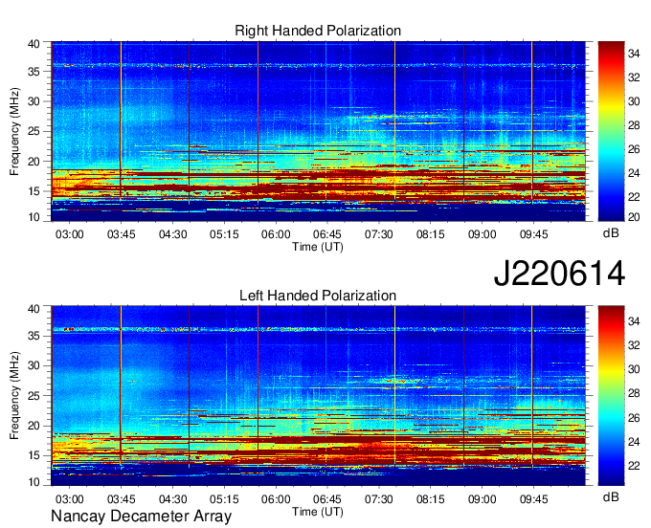
Task: Click the 40 MHz tick on Right Handed plot
Action: (34, 44)
